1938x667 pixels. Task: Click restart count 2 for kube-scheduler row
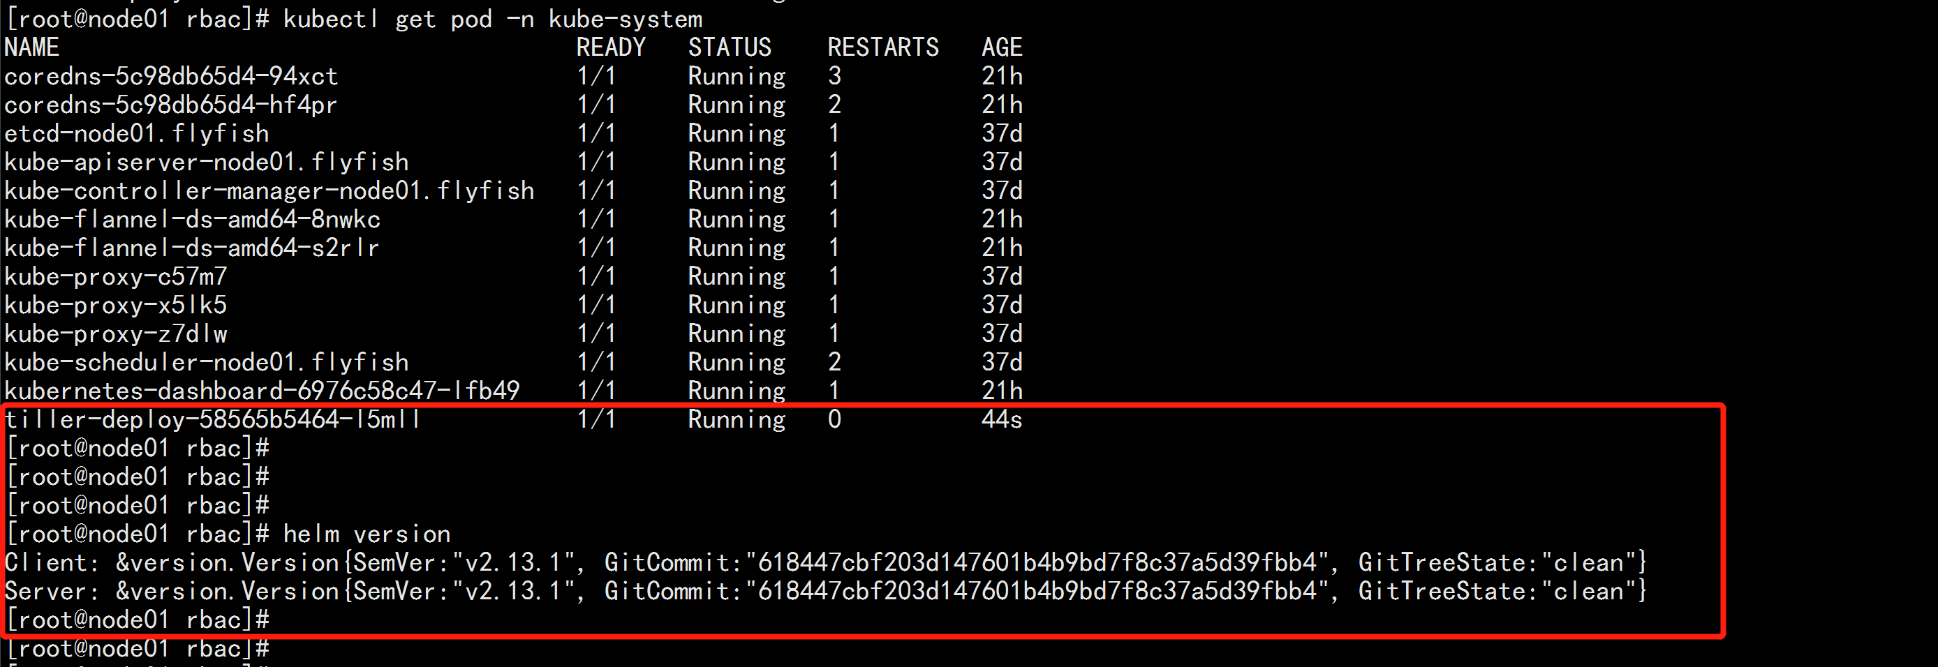coord(834,361)
